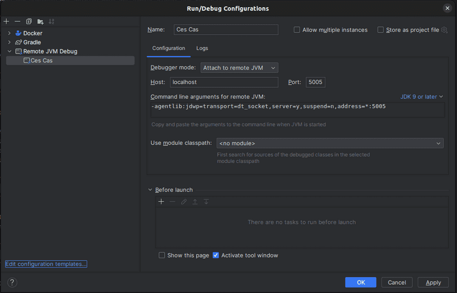The width and height of the screenshot is (457, 293).
Task: Enable Store as project file
Action: [x=381, y=30]
